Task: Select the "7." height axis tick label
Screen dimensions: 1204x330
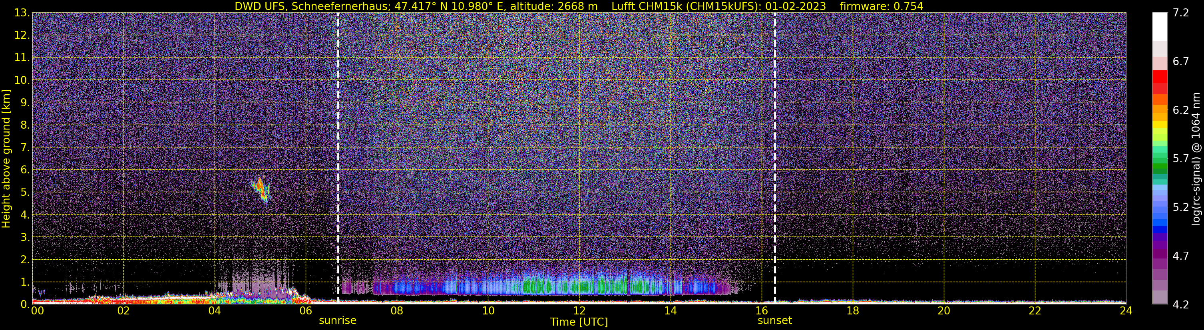Action: coord(25,147)
